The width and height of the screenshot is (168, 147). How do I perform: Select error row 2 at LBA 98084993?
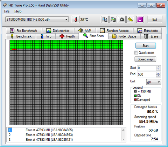[x=64, y=135]
